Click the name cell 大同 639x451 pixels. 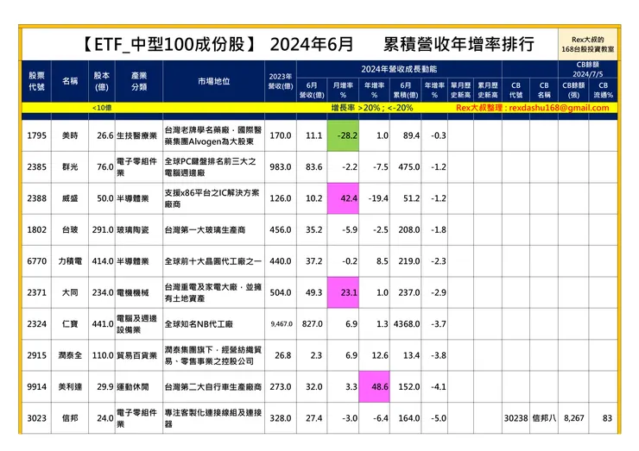point(70,292)
